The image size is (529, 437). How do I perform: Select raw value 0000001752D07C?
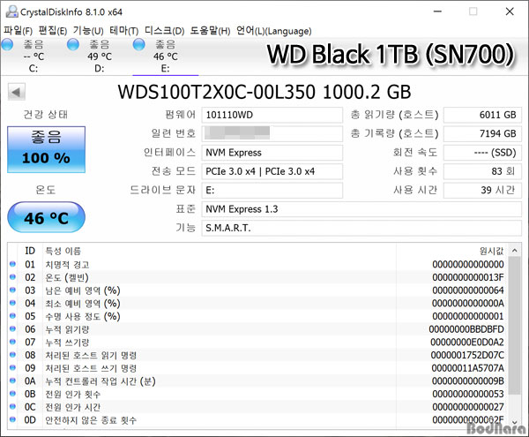click(x=467, y=355)
